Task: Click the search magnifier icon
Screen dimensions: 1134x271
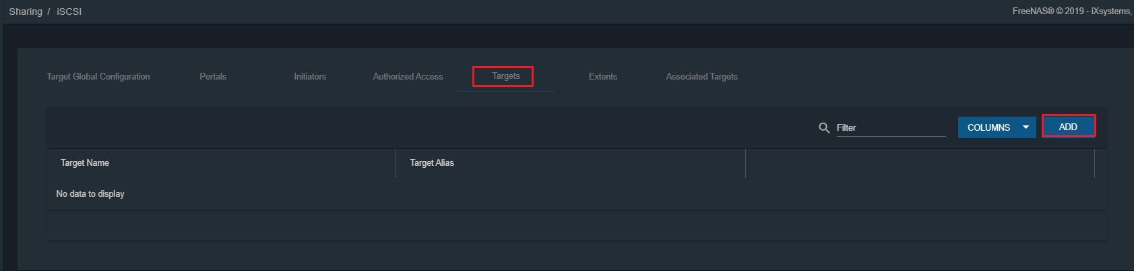Action: coord(823,127)
